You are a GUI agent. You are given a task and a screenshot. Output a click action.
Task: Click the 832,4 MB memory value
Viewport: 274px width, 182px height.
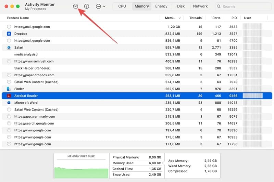(173, 34)
